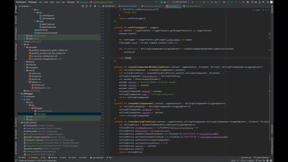The image size is (288, 162).
Task: Open the device selector dropdown
Action: pos(181,2)
